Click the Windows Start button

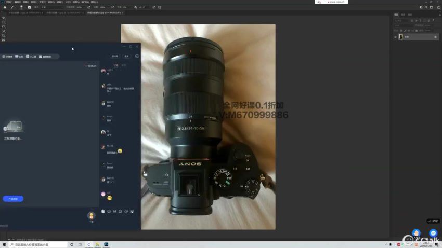point(4,244)
